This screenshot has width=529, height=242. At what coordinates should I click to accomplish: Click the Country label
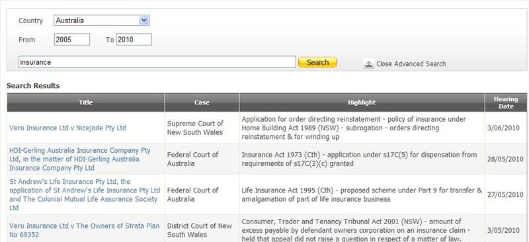[x=30, y=20]
